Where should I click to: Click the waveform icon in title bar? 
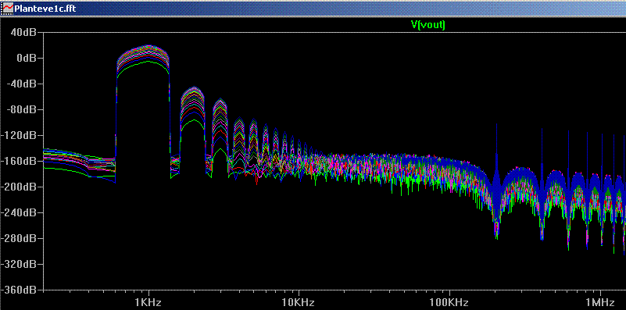[7, 8]
